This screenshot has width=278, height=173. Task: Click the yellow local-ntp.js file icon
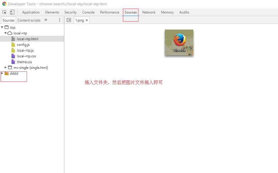13,50
